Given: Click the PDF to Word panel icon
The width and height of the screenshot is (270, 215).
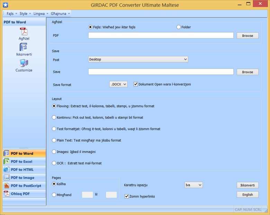Looking at the screenshot, I should click(x=6, y=153).
